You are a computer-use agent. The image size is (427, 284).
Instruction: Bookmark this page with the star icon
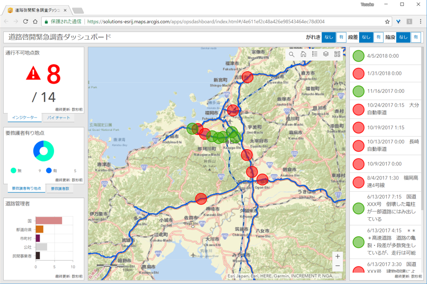coord(387,22)
